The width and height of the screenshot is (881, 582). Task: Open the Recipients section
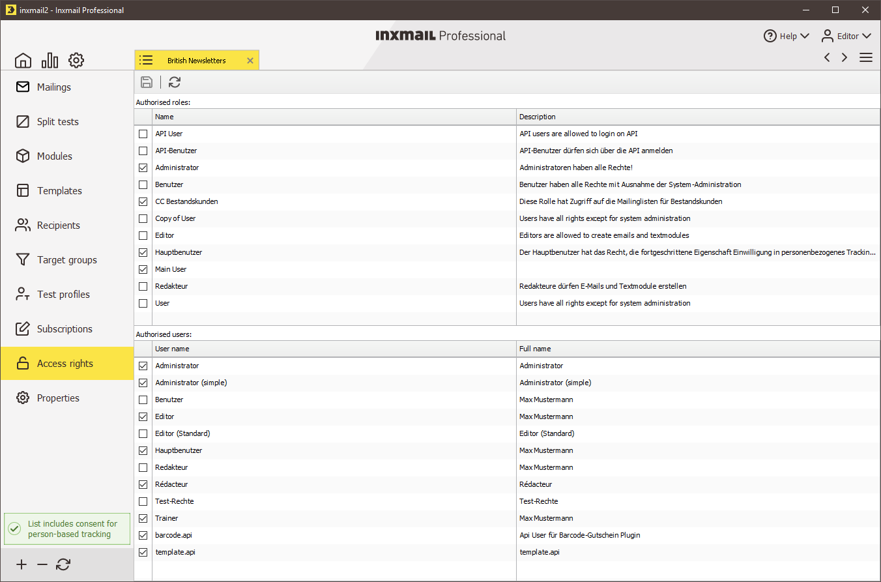pos(67,225)
